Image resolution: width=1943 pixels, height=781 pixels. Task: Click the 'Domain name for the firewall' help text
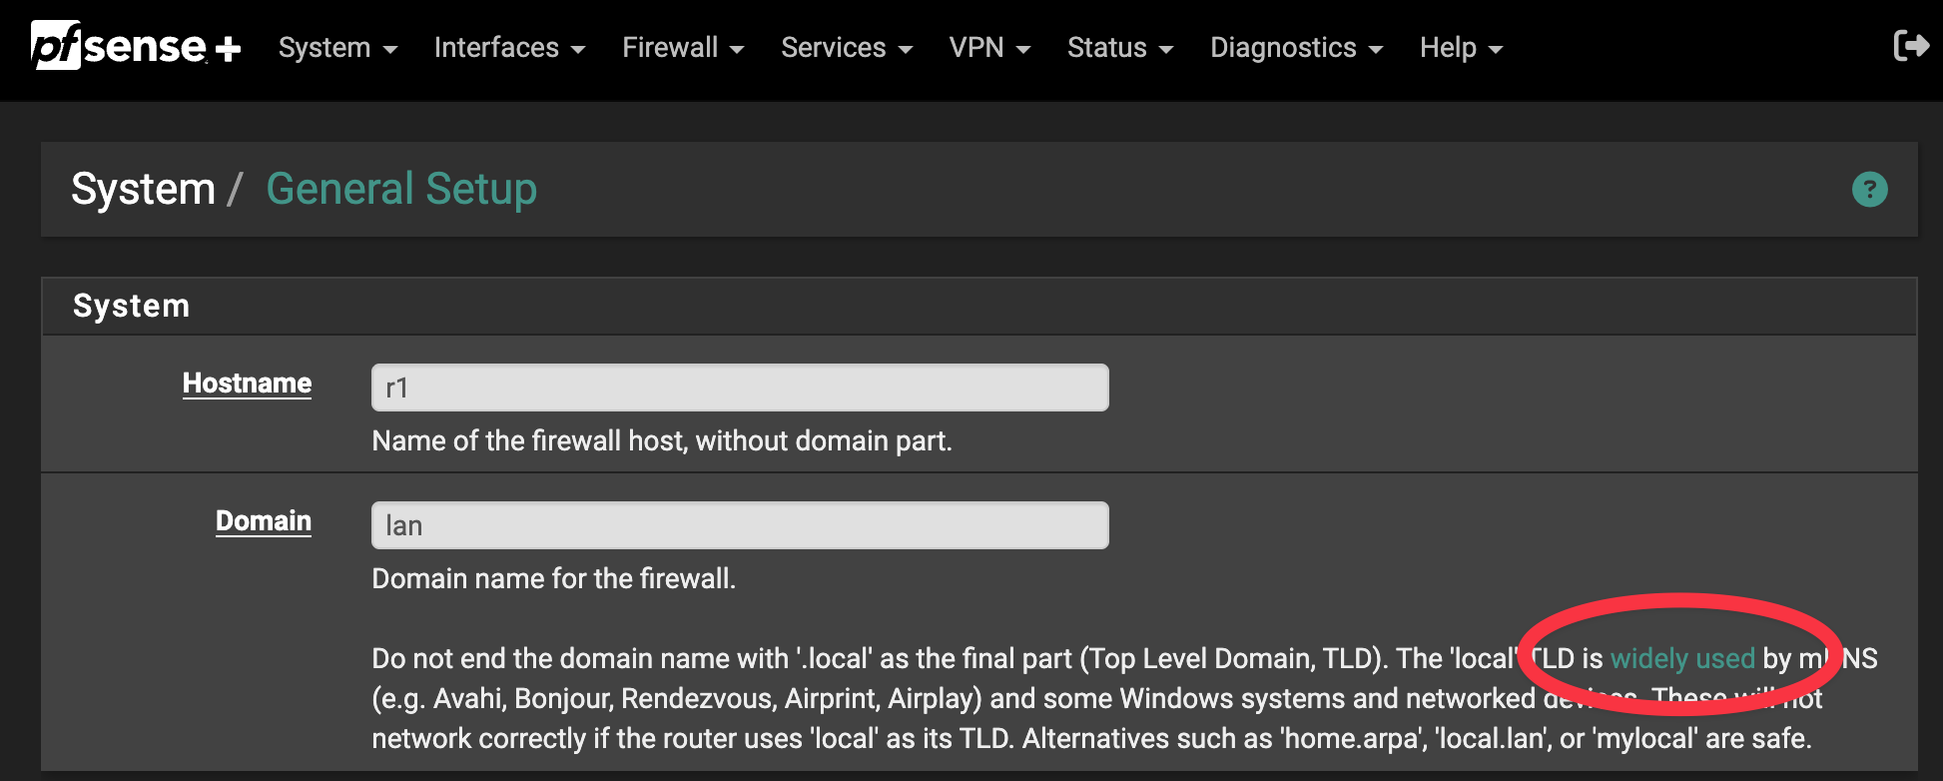tap(553, 579)
